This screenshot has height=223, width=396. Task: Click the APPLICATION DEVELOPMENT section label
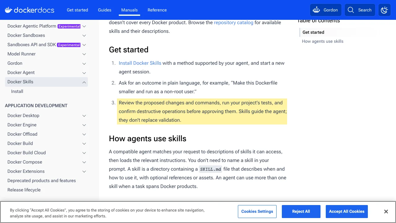(36, 106)
